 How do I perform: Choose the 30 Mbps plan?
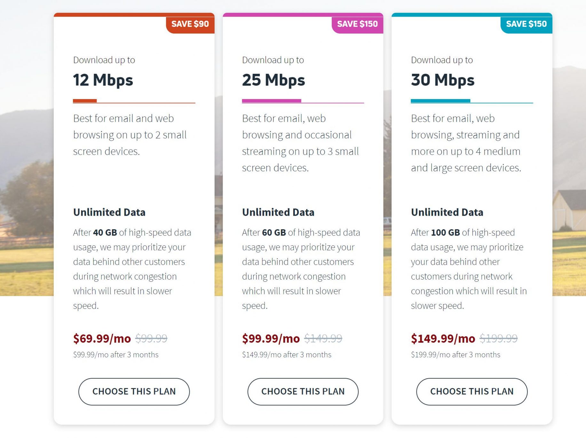pos(471,391)
